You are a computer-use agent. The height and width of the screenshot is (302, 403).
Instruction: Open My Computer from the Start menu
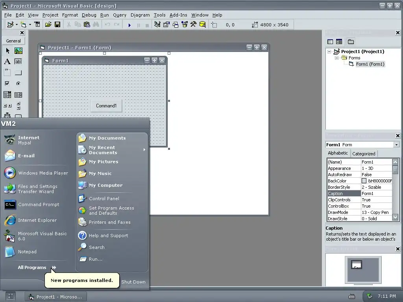[105, 185]
